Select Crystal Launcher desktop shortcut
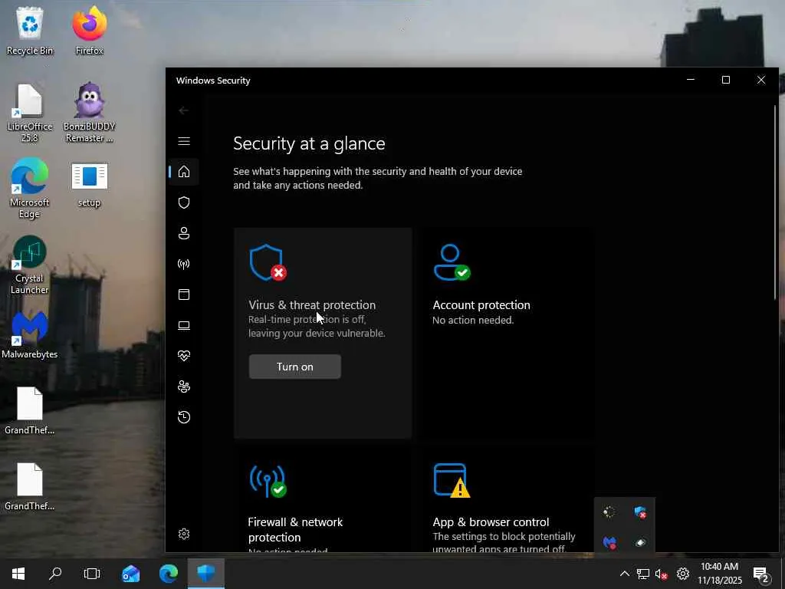Image resolution: width=785 pixels, height=589 pixels. click(x=30, y=265)
